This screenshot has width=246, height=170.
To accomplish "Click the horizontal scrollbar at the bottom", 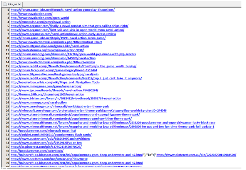I will 34,168.
